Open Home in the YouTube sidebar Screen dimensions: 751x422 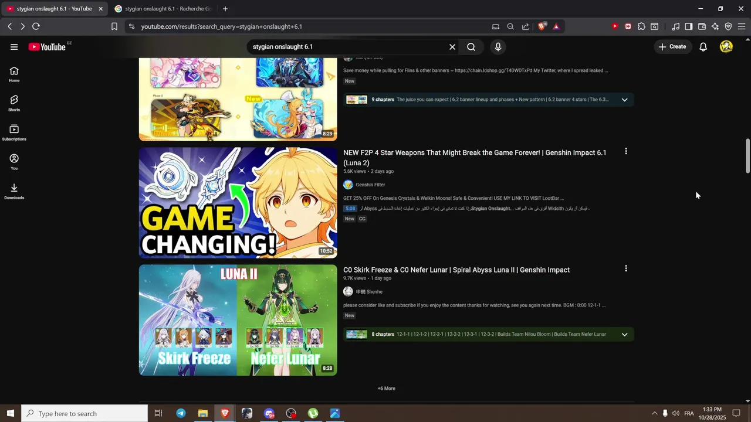click(x=14, y=74)
